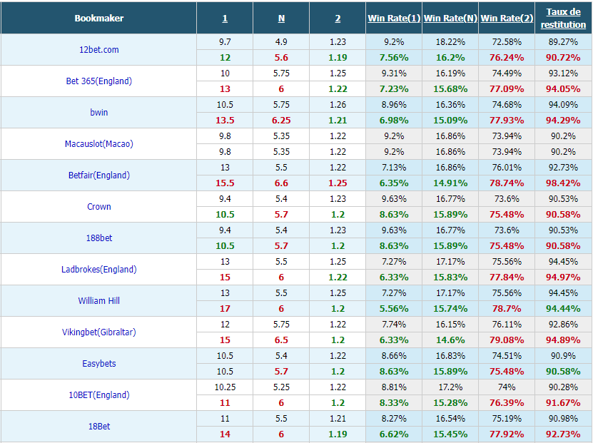Open the Betfair(England) bookmaker link
The height and width of the screenshot is (443, 593).
(98, 175)
